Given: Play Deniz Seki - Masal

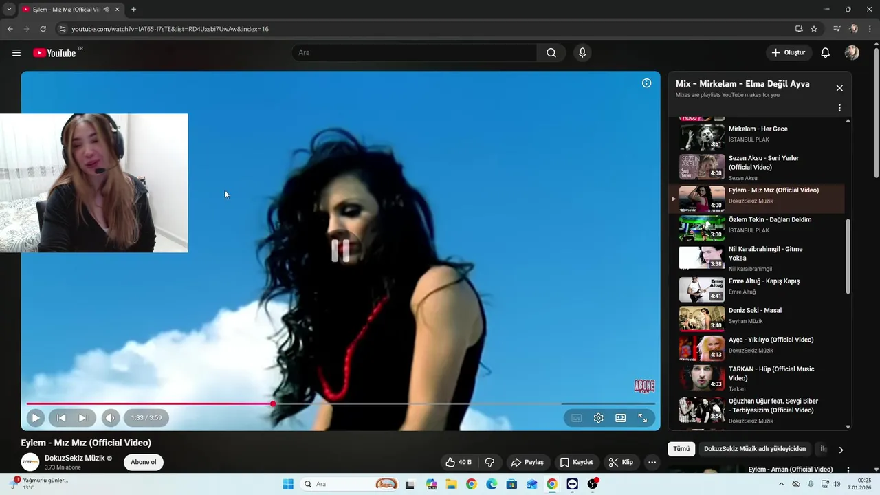Looking at the screenshot, I should coord(758,319).
